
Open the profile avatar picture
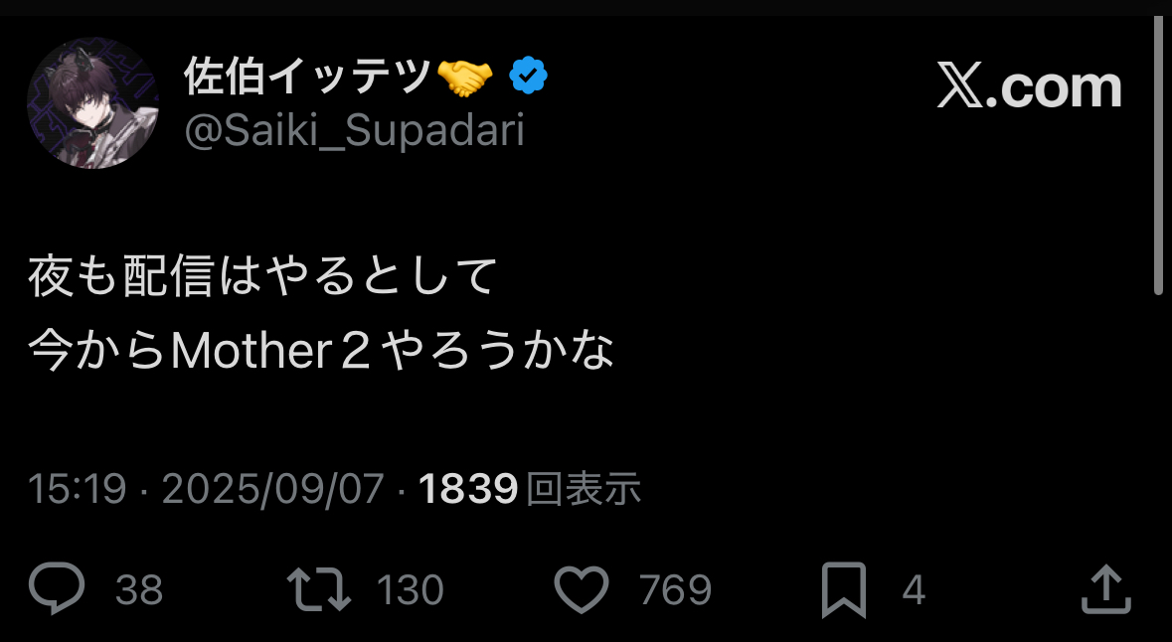coord(92,103)
